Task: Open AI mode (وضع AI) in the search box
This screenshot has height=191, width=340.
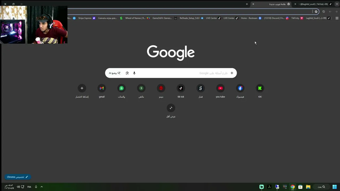Action: pos(114,73)
